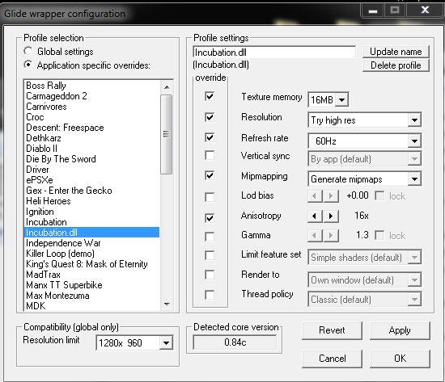Select Diablo II in the profile list
445x382 pixels.
pos(42,149)
